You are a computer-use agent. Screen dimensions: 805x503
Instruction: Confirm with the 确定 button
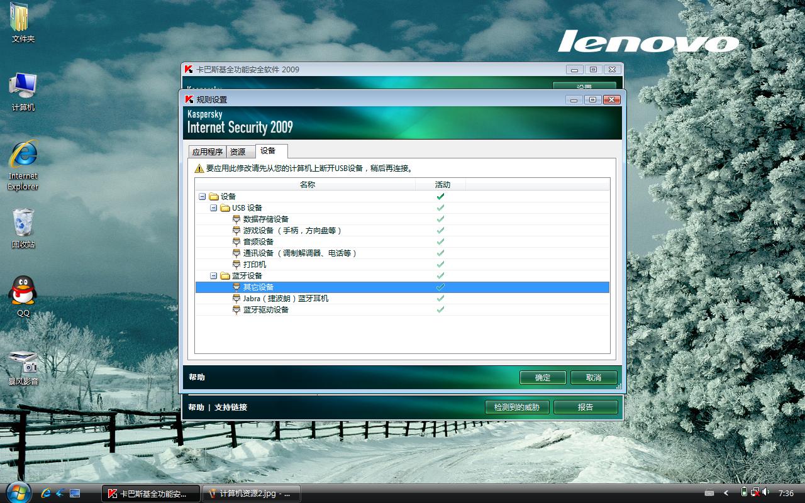(543, 377)
